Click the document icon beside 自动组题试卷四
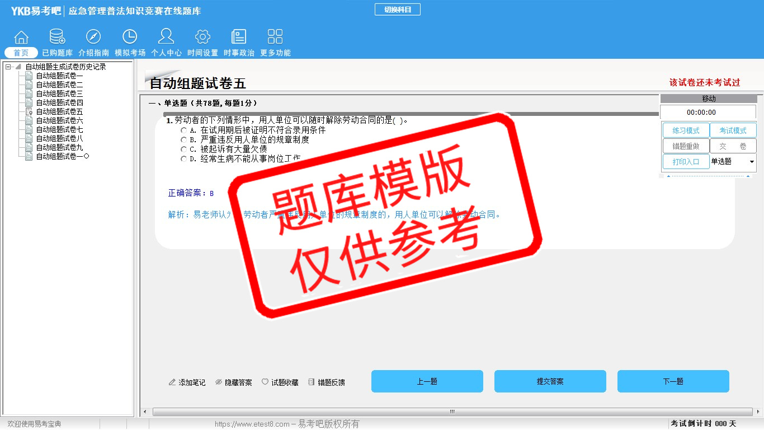 tap(29, 102)
